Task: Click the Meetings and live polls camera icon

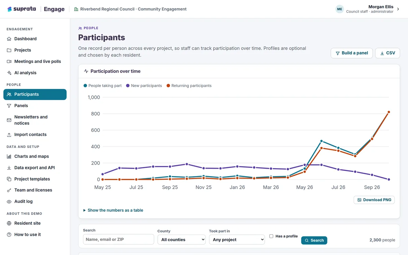Action: (9, 62)
